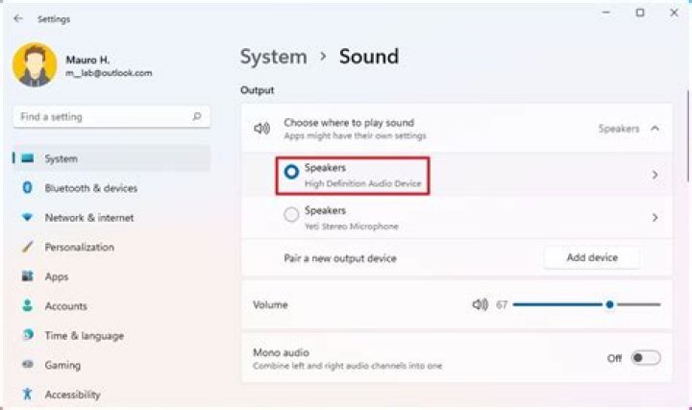Go to Accessibility settings
The image size is (692, 410).
click(x=72, y=395)
